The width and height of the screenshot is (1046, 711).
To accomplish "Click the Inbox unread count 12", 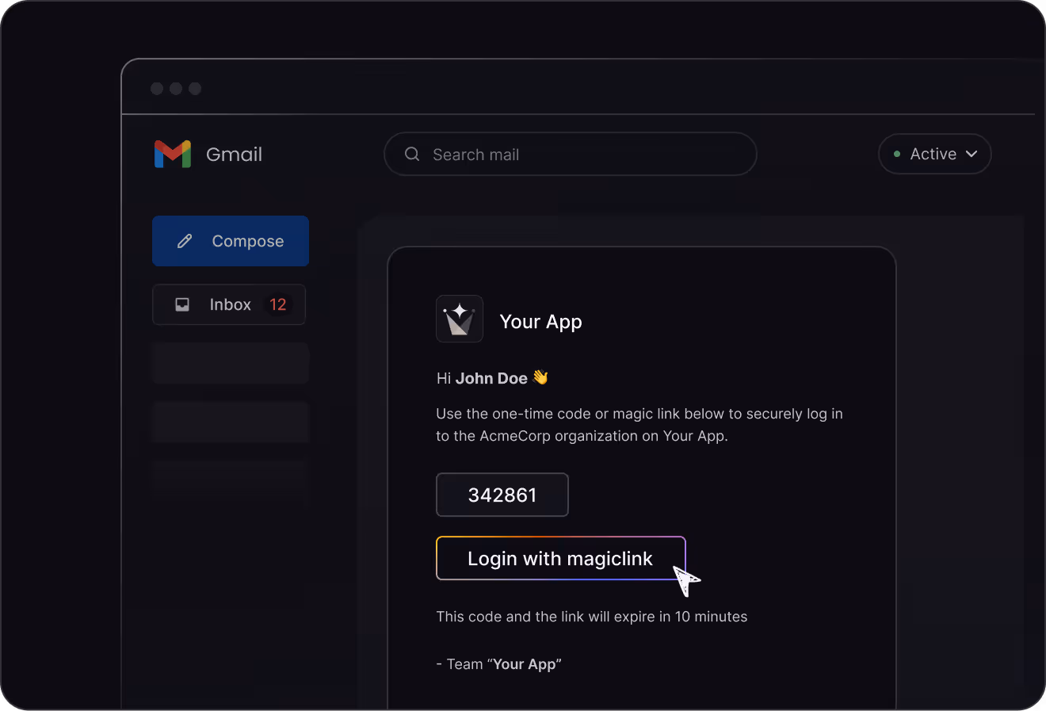I will [x=278, y=304].
